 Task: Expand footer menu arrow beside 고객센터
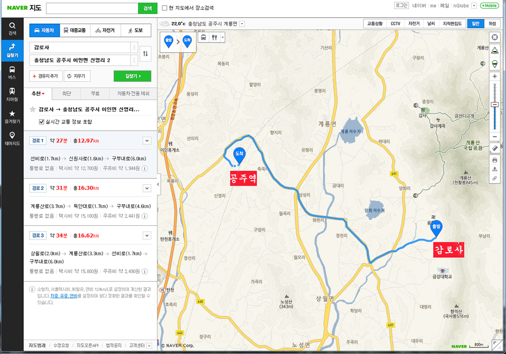149,345
